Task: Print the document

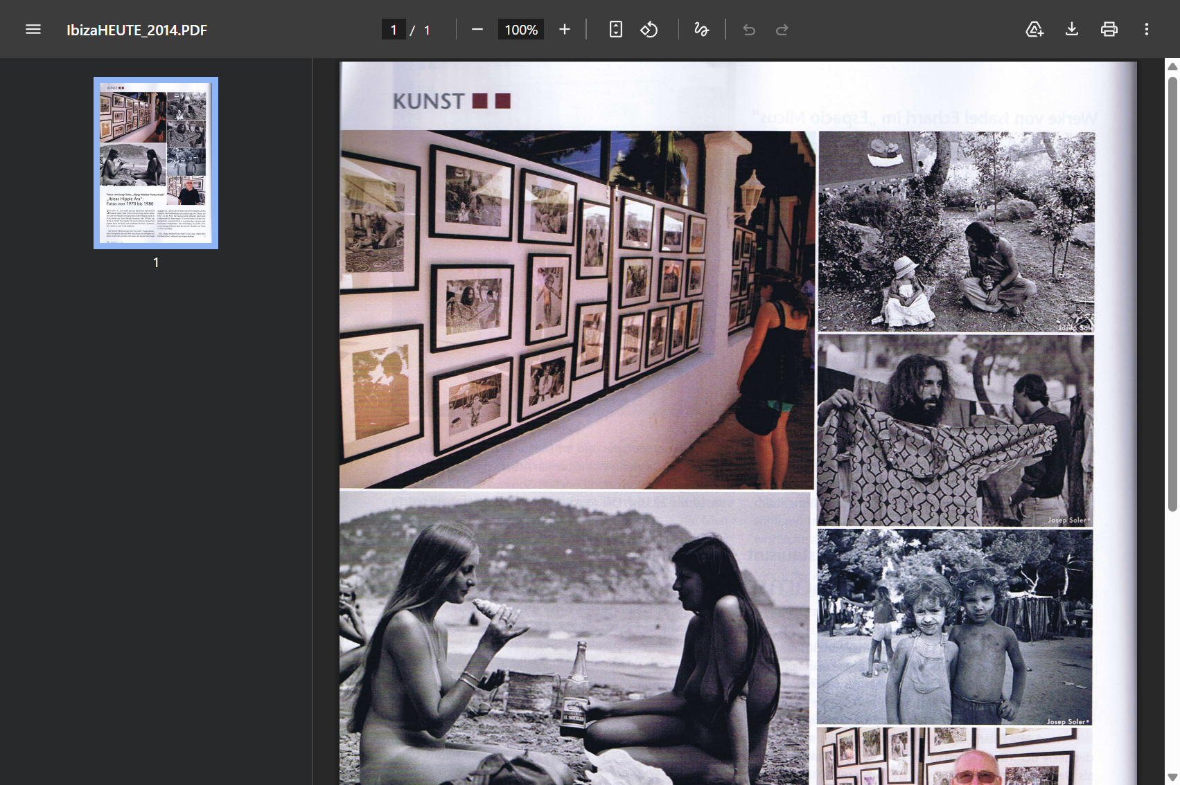Action: click(x=1109, y=29)
